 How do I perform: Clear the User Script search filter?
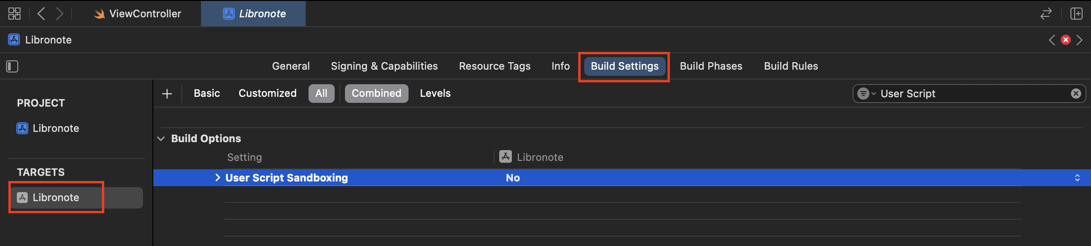click(1076, 94)
